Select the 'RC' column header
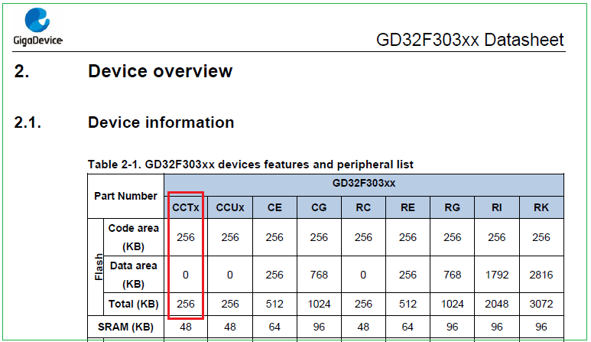The height and width of the screenshot is (342, 591). pos(363,207)
